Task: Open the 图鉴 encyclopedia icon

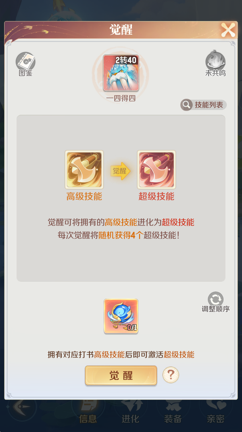Action: click(25, 64)
